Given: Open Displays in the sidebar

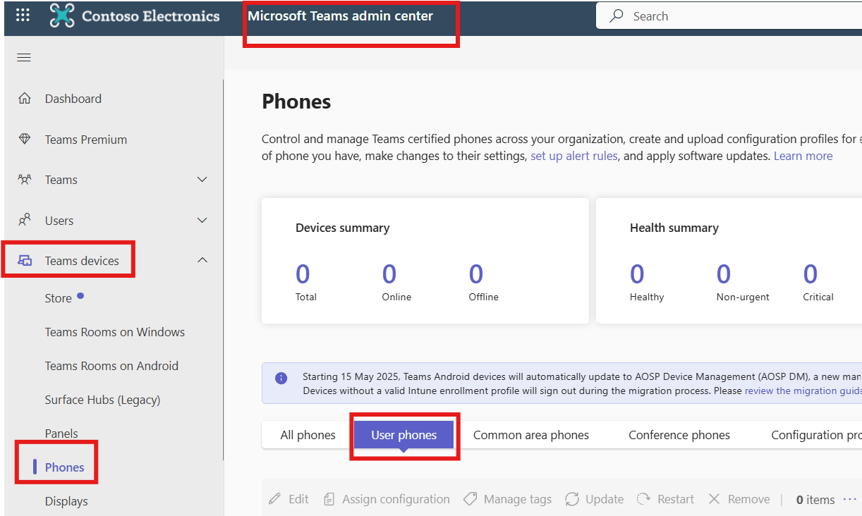Looking at the screenshot, I should click(66, 501).
